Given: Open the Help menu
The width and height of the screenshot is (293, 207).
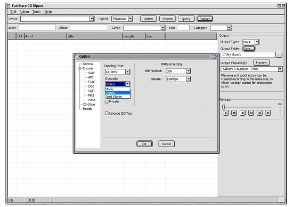Looking at the screenshot, I should [48, 12].
